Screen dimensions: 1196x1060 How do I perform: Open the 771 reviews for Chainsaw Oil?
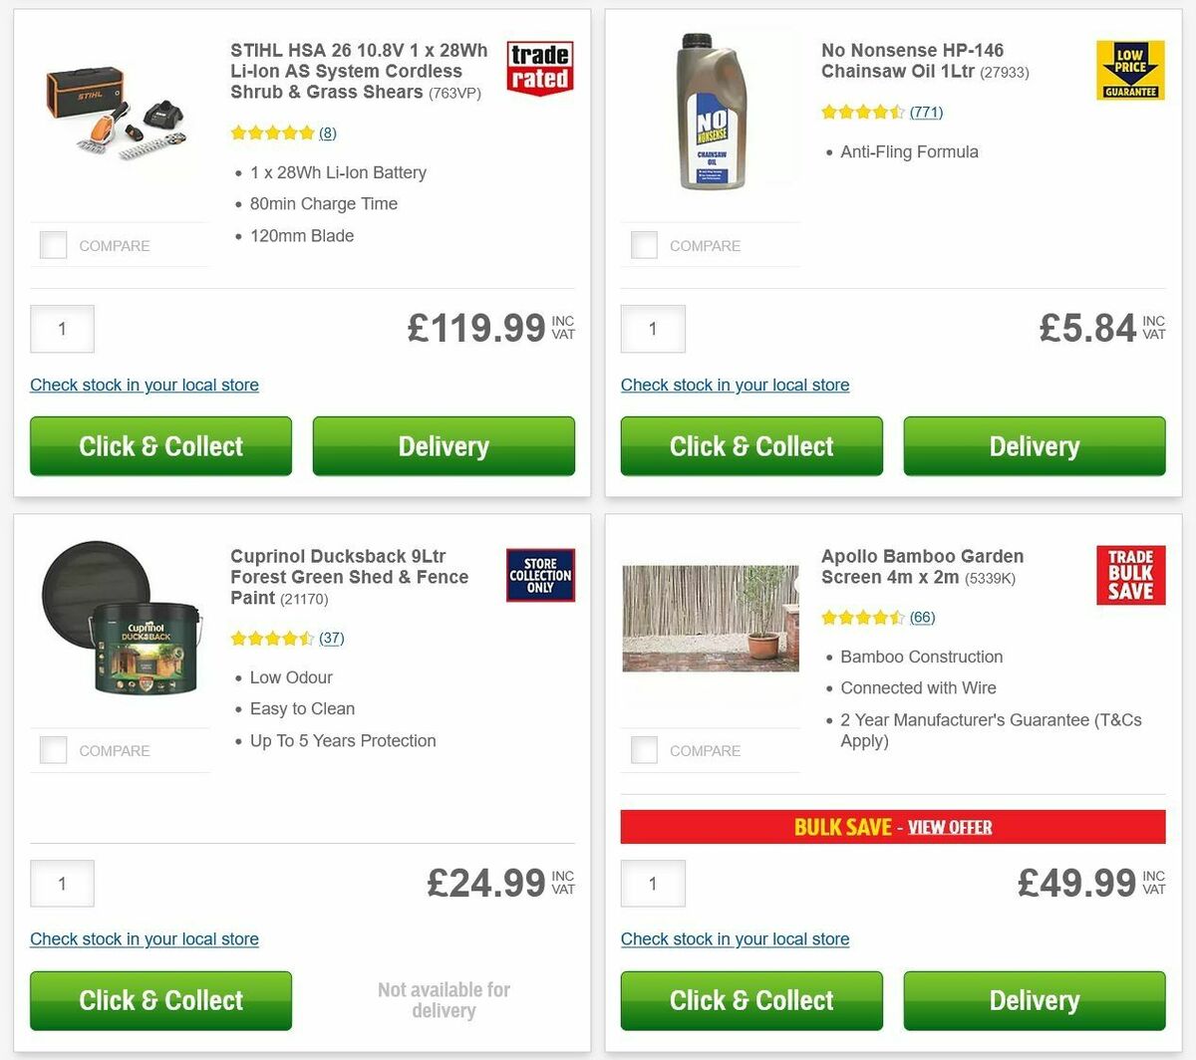tap(926, 112)
